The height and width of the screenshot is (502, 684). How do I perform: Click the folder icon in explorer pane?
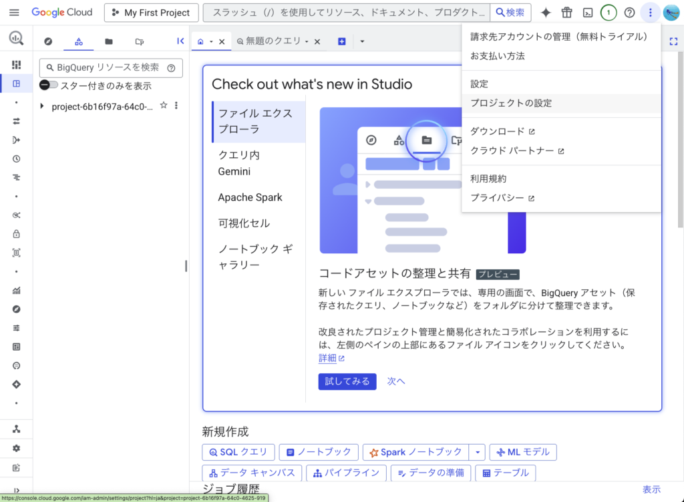tap(109, 41)
